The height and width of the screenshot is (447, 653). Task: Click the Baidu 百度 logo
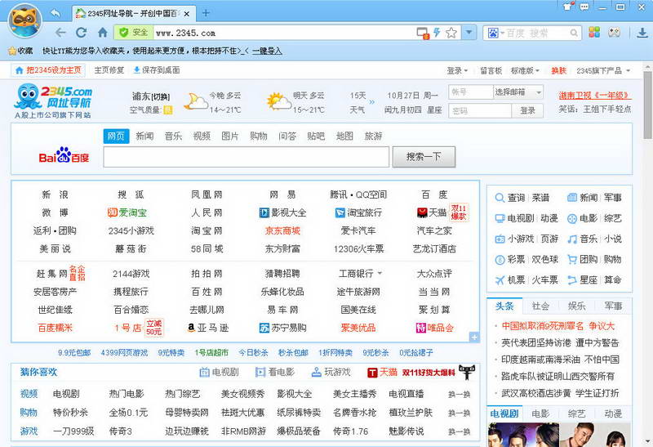[64, 155]
